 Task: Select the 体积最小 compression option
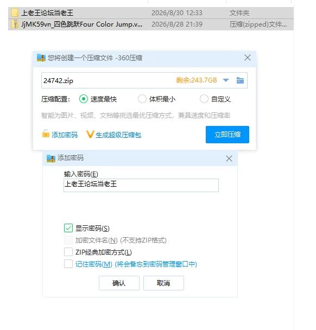142,99
